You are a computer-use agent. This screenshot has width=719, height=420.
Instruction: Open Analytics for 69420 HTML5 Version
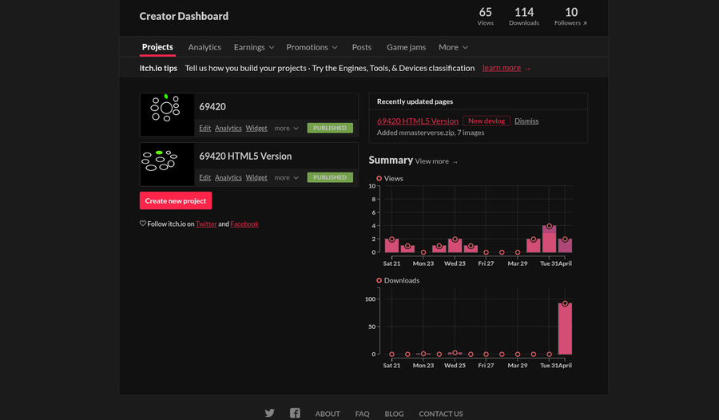coord(228,178)
